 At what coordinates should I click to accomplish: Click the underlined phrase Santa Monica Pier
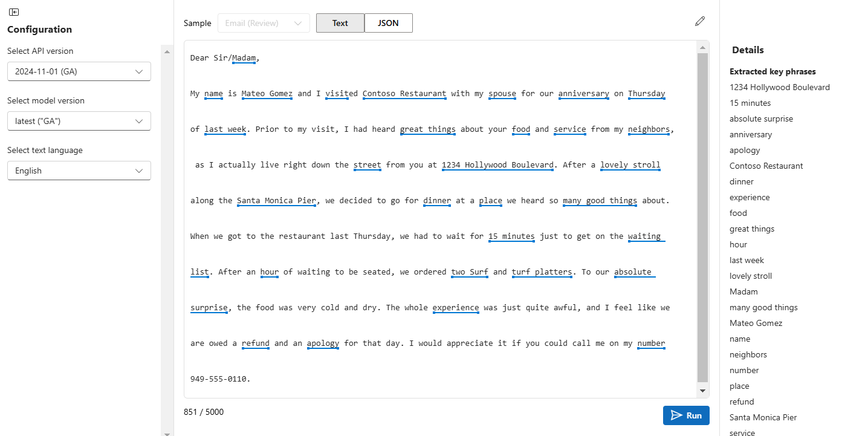coord(276,201)
